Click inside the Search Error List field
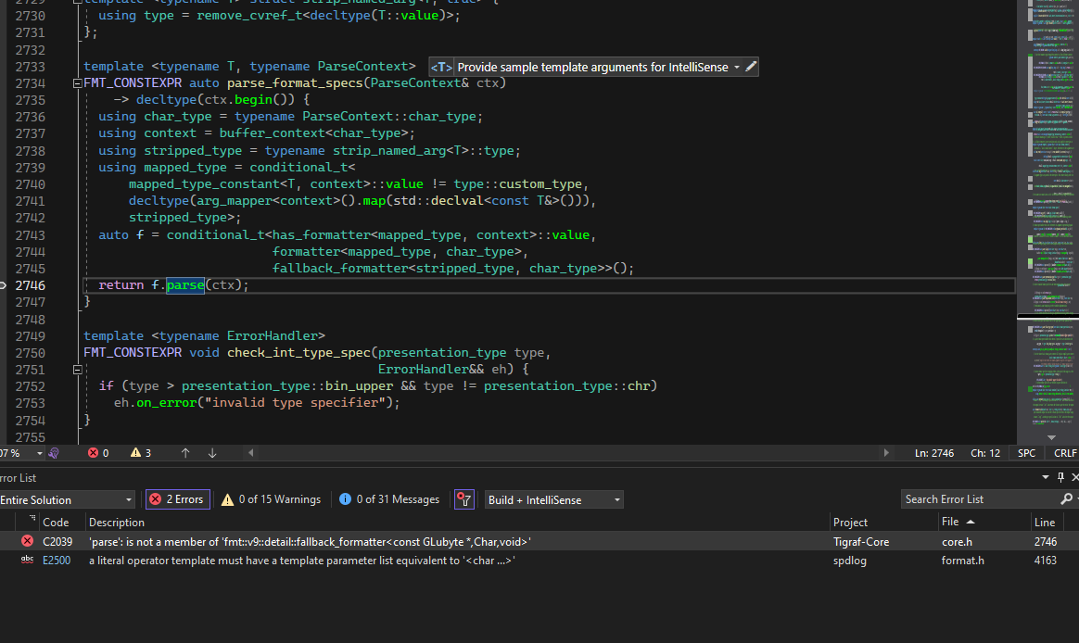1079x643 pixels. click(x=973, y=498)
